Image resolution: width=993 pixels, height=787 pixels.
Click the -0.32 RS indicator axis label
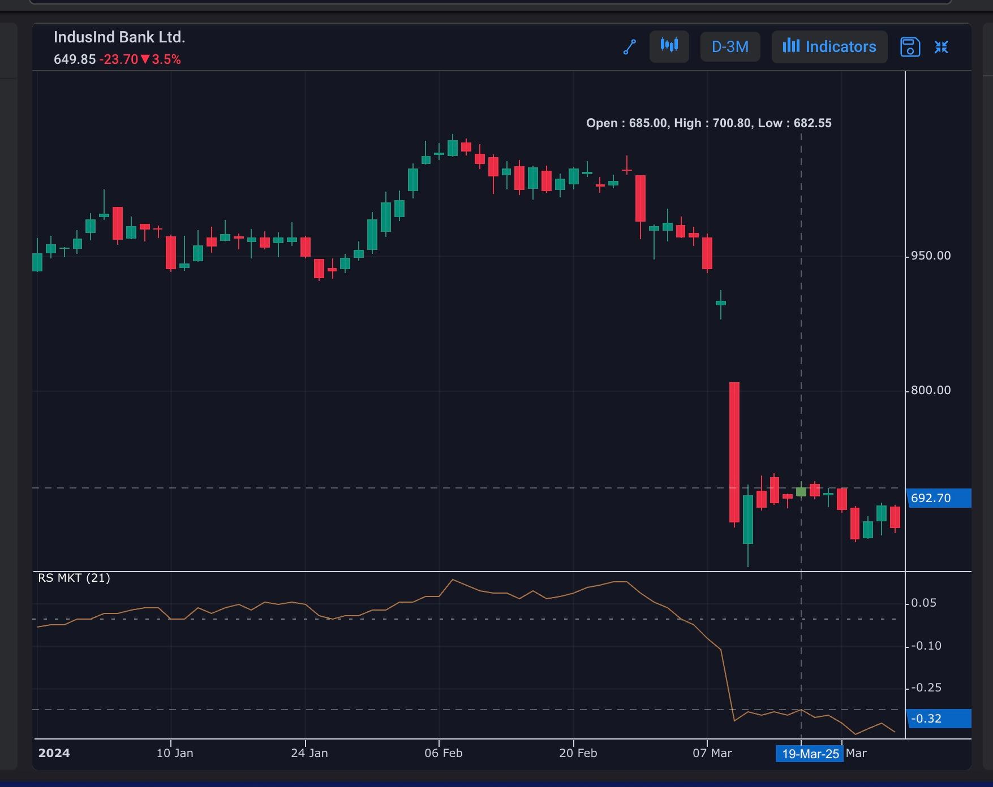click(x=939, y=719)
